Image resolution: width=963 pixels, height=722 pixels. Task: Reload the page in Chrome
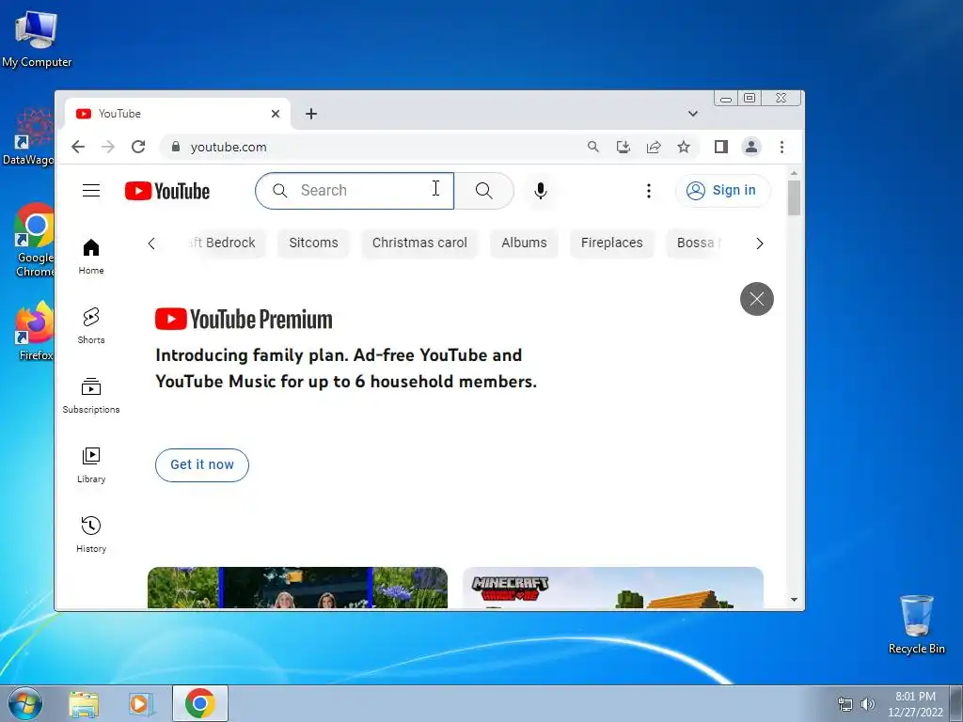tap(138, 147)
